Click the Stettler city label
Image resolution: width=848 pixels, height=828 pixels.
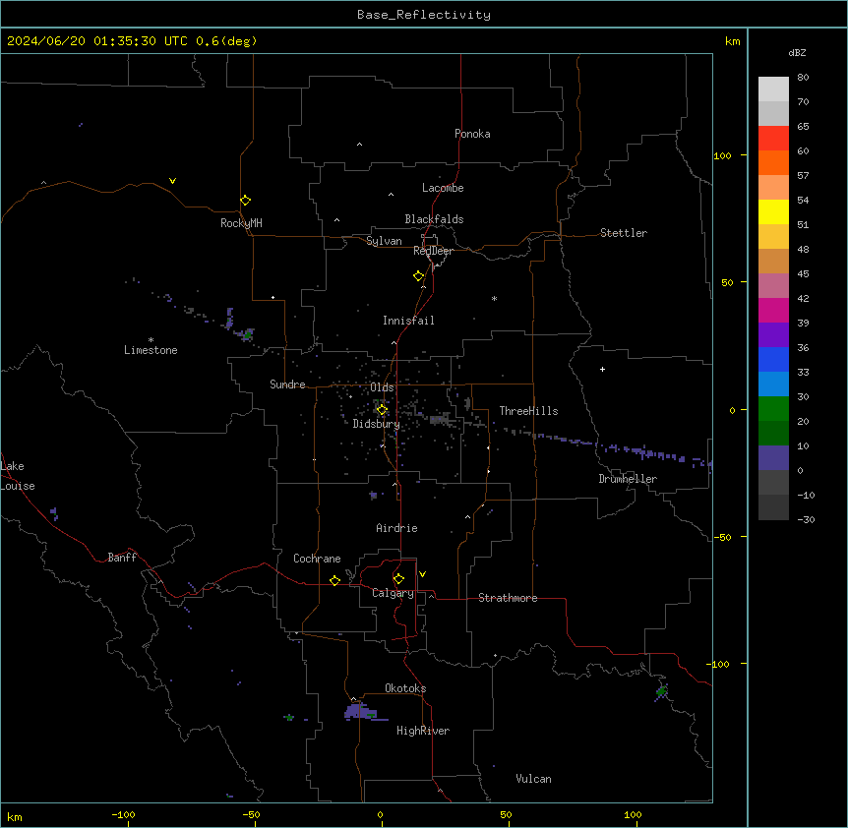coord(624,233)
